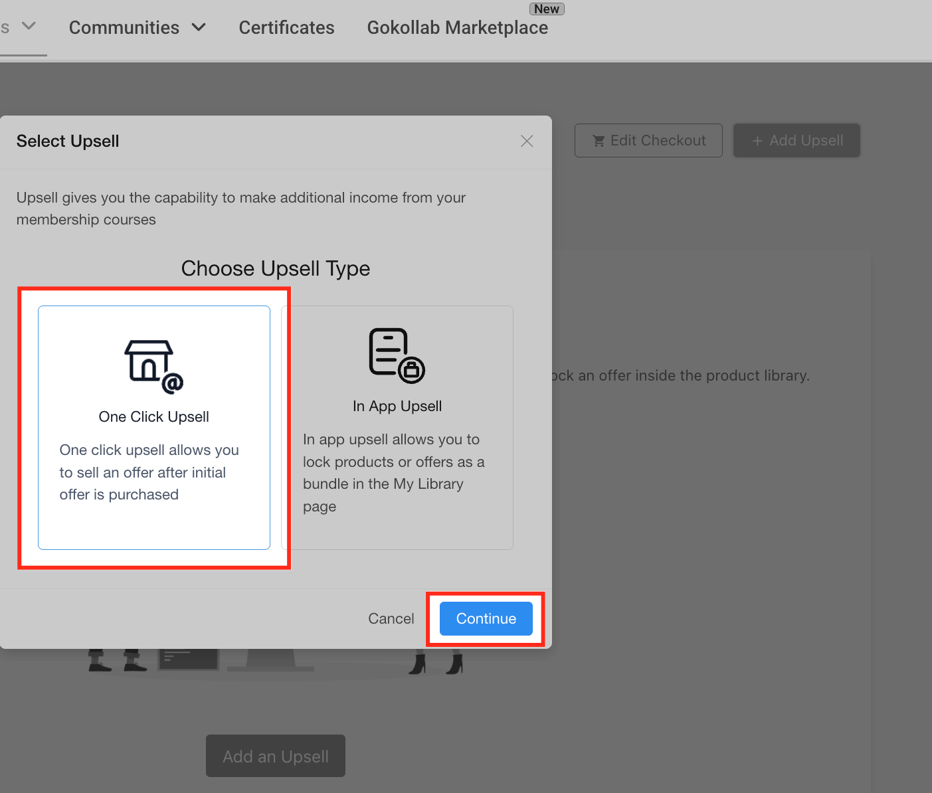Select the In App Upsell card
932x793 pixels.
tap(397, 428)
